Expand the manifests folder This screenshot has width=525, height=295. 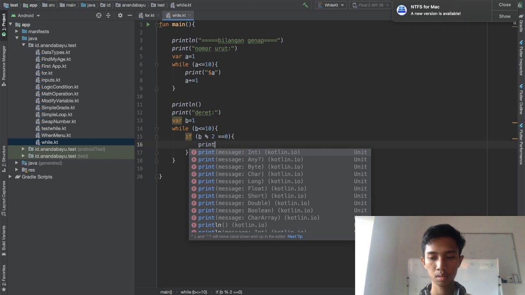17,32
